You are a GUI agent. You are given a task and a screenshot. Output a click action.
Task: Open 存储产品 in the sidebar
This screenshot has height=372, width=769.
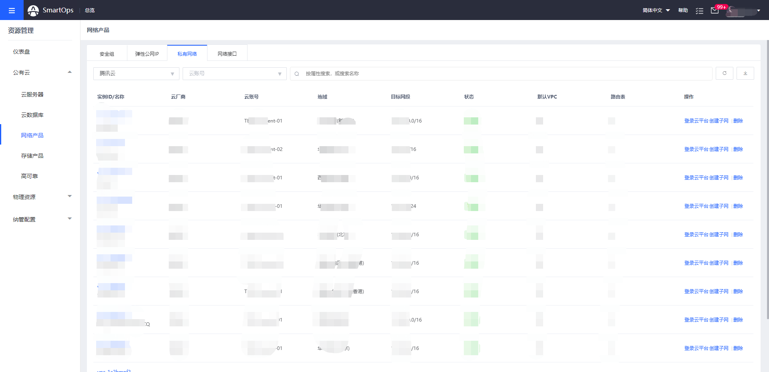(32, 156)
